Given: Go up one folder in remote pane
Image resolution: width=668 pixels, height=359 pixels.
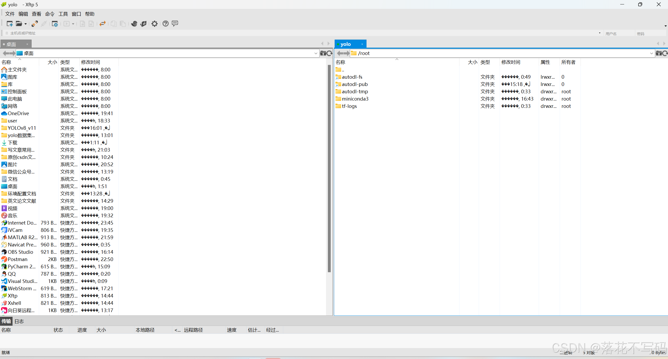Looking at the screenshot, I should [x=659, y=53].
